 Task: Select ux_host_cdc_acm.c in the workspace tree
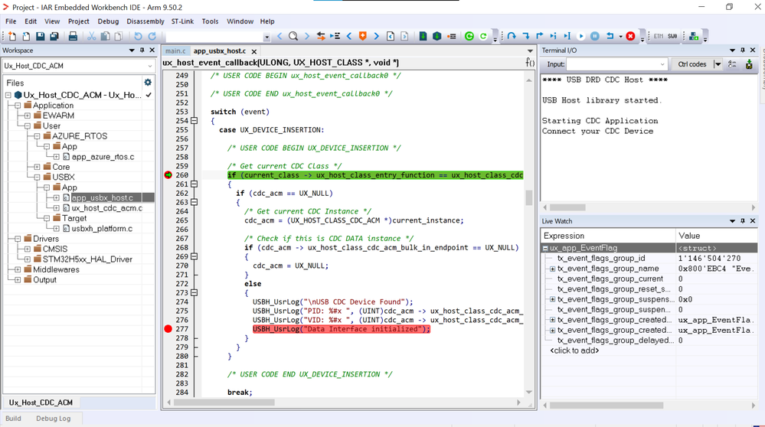(x=107, y=208)
